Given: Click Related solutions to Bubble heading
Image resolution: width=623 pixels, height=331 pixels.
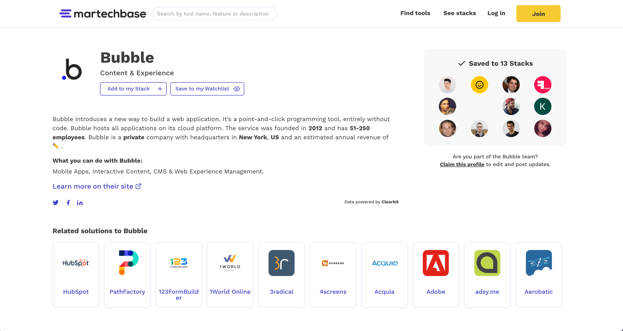Looking at the screenshot, I should pyautogui.click(x=100, y=231).
